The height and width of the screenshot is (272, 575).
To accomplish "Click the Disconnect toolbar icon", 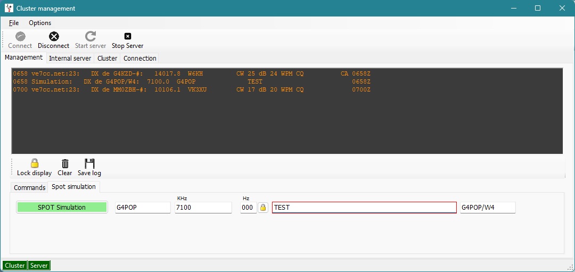I will pos(54,36).
